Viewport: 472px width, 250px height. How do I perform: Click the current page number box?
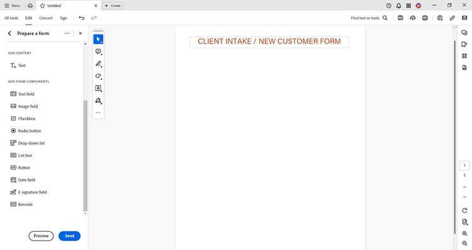[464, 165]
